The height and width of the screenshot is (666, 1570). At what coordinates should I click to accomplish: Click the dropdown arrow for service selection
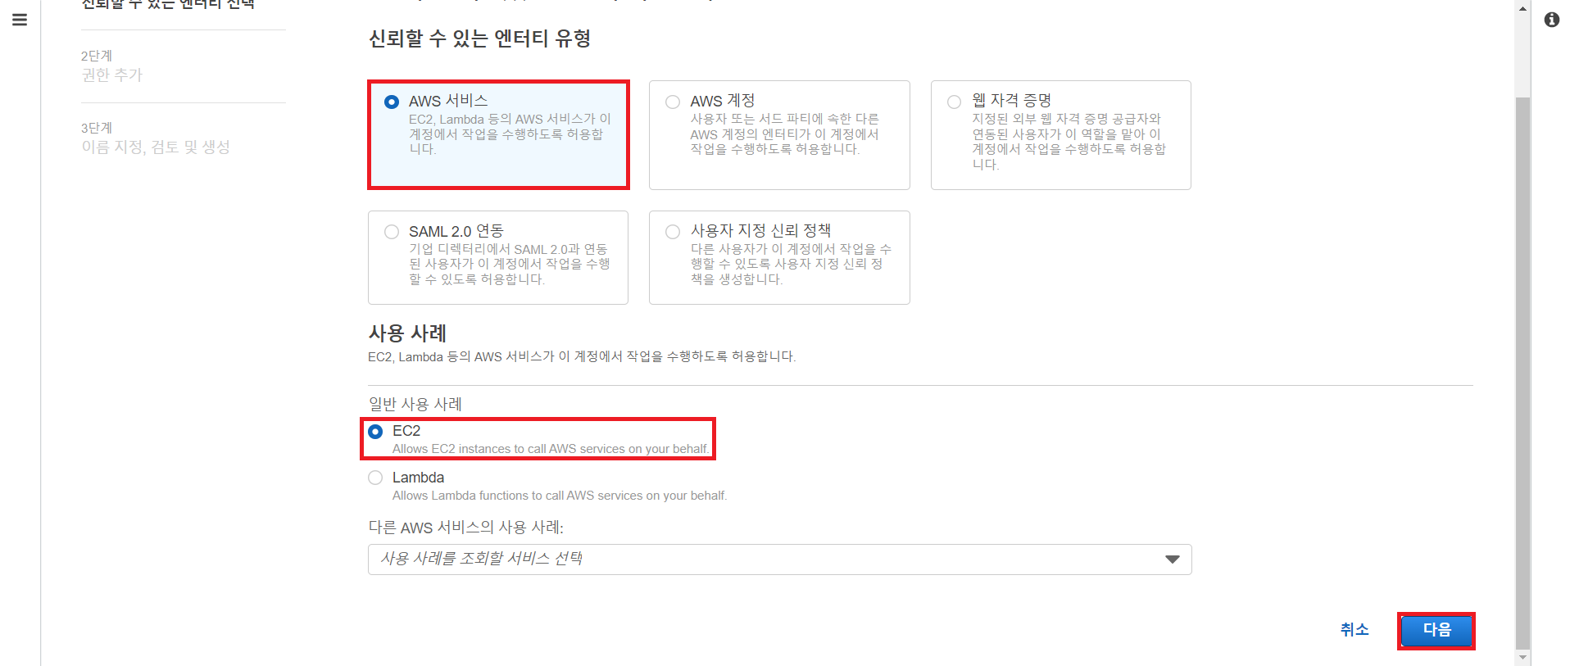pos(1172,560)
